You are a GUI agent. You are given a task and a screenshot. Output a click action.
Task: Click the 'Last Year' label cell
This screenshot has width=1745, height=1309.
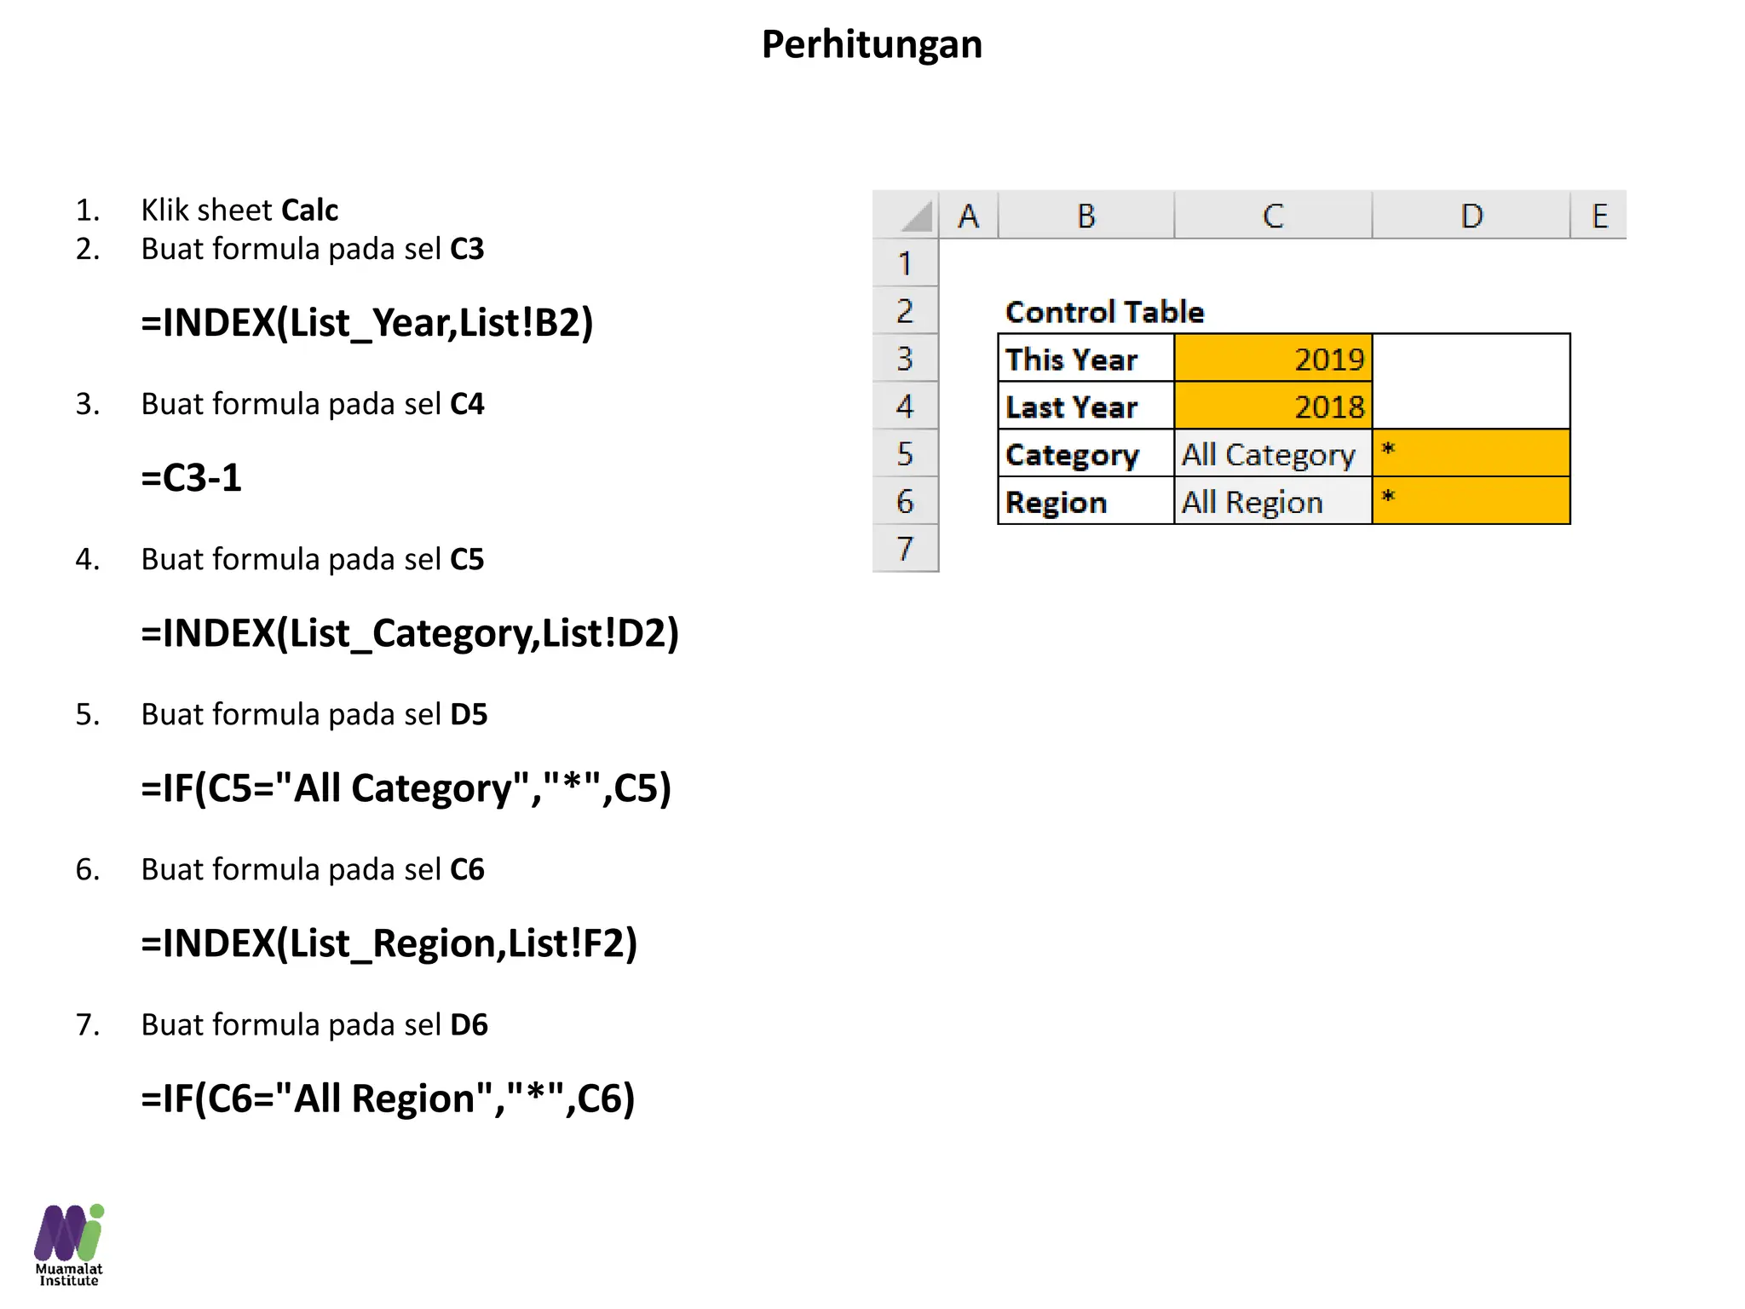tap(1086, 407)
